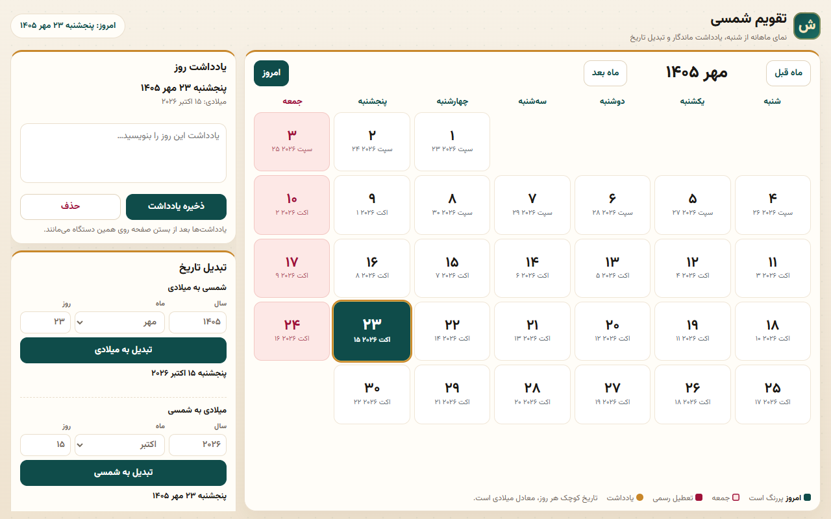Select day ۲۸ of Mehr
This screenshot has width=831, height=519.
532,394
